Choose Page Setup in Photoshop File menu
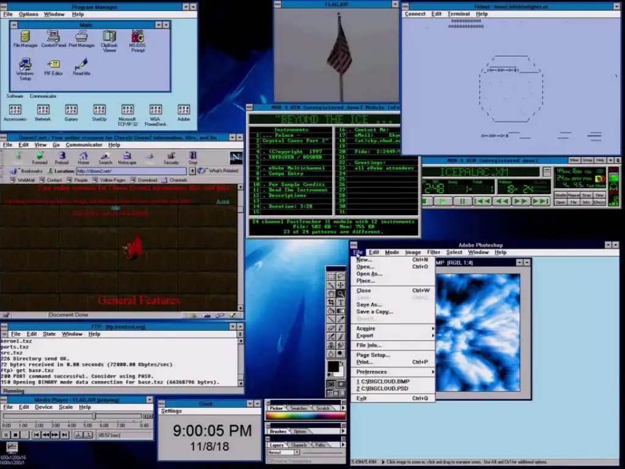The height and width of the screenshot is (469, 625). coord(392,355)
